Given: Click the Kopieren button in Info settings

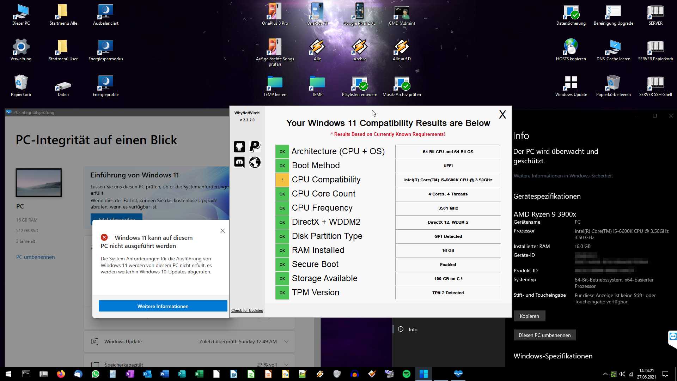Looking at the screenshot, I should pos(529,316).
